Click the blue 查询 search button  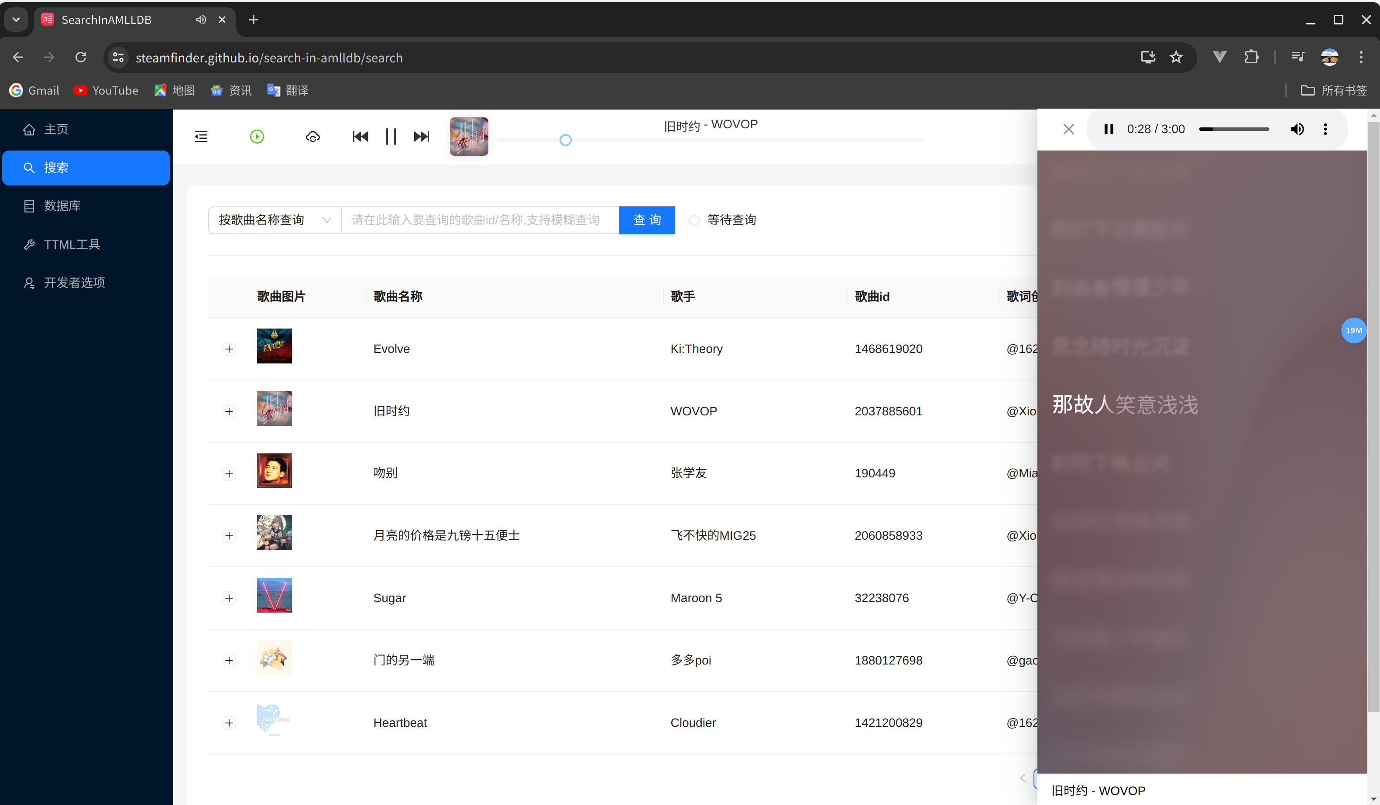[647, 220]
